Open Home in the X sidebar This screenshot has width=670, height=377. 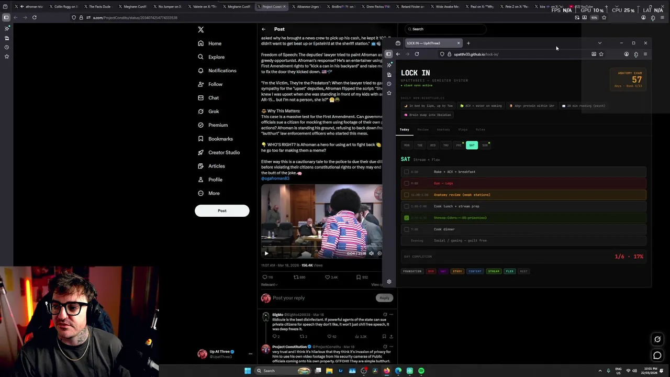(x=209, y=43)
